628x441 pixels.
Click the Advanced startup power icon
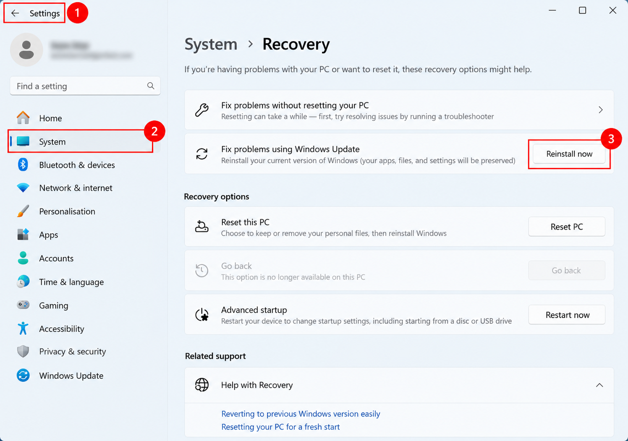[202, 315]
